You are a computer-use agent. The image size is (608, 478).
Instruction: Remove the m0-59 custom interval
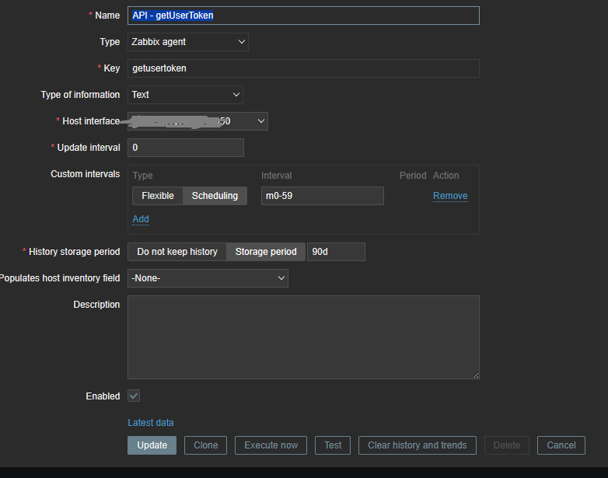coord(450,196)
